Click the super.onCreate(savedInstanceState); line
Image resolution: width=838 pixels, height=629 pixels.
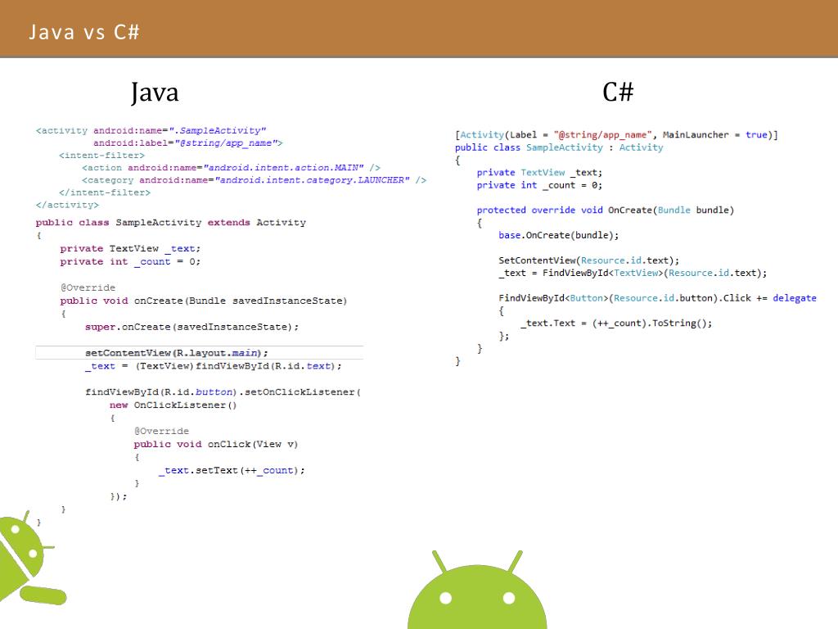[191, 327]
